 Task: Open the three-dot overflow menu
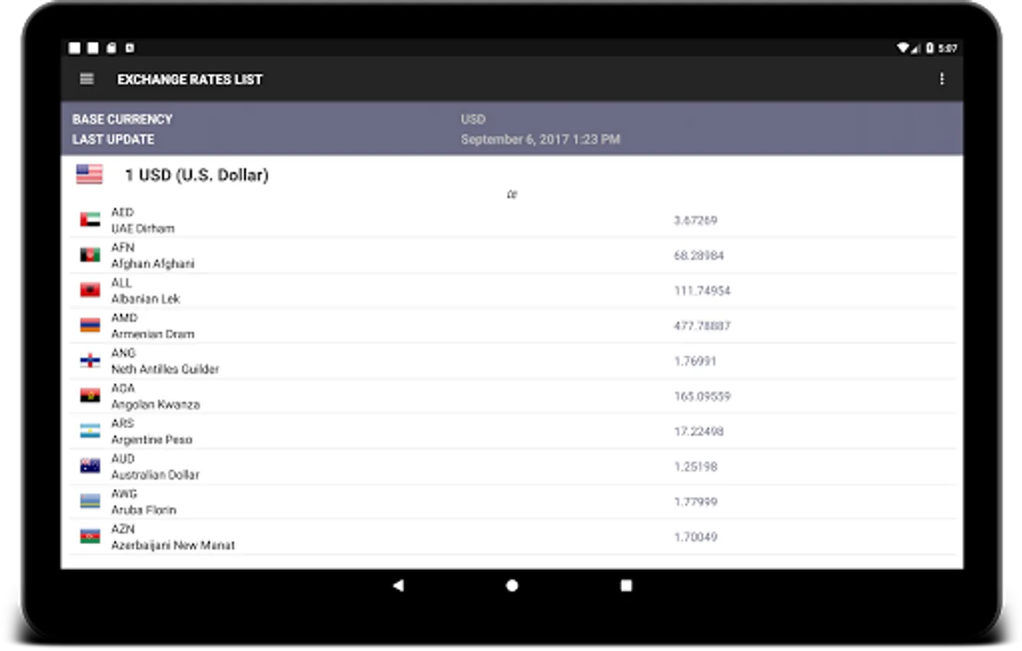pyautogui.click(x=942, y=79)
